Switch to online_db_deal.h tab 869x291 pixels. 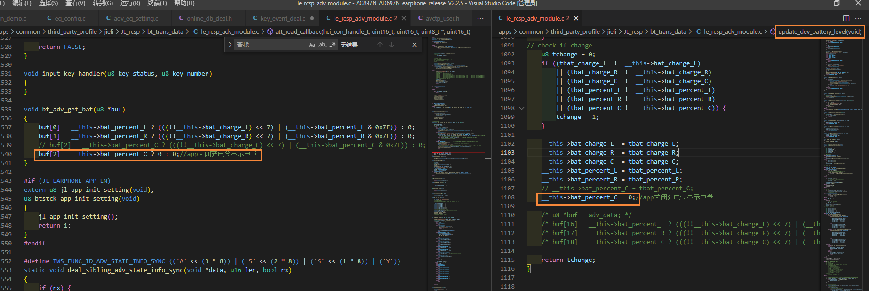[x=205, y=19]
